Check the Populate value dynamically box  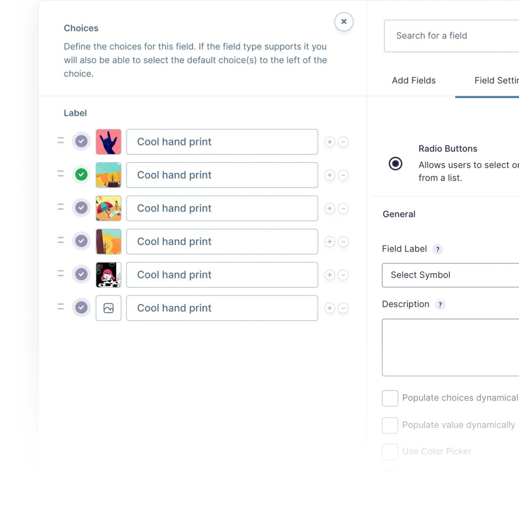[390, 425]
